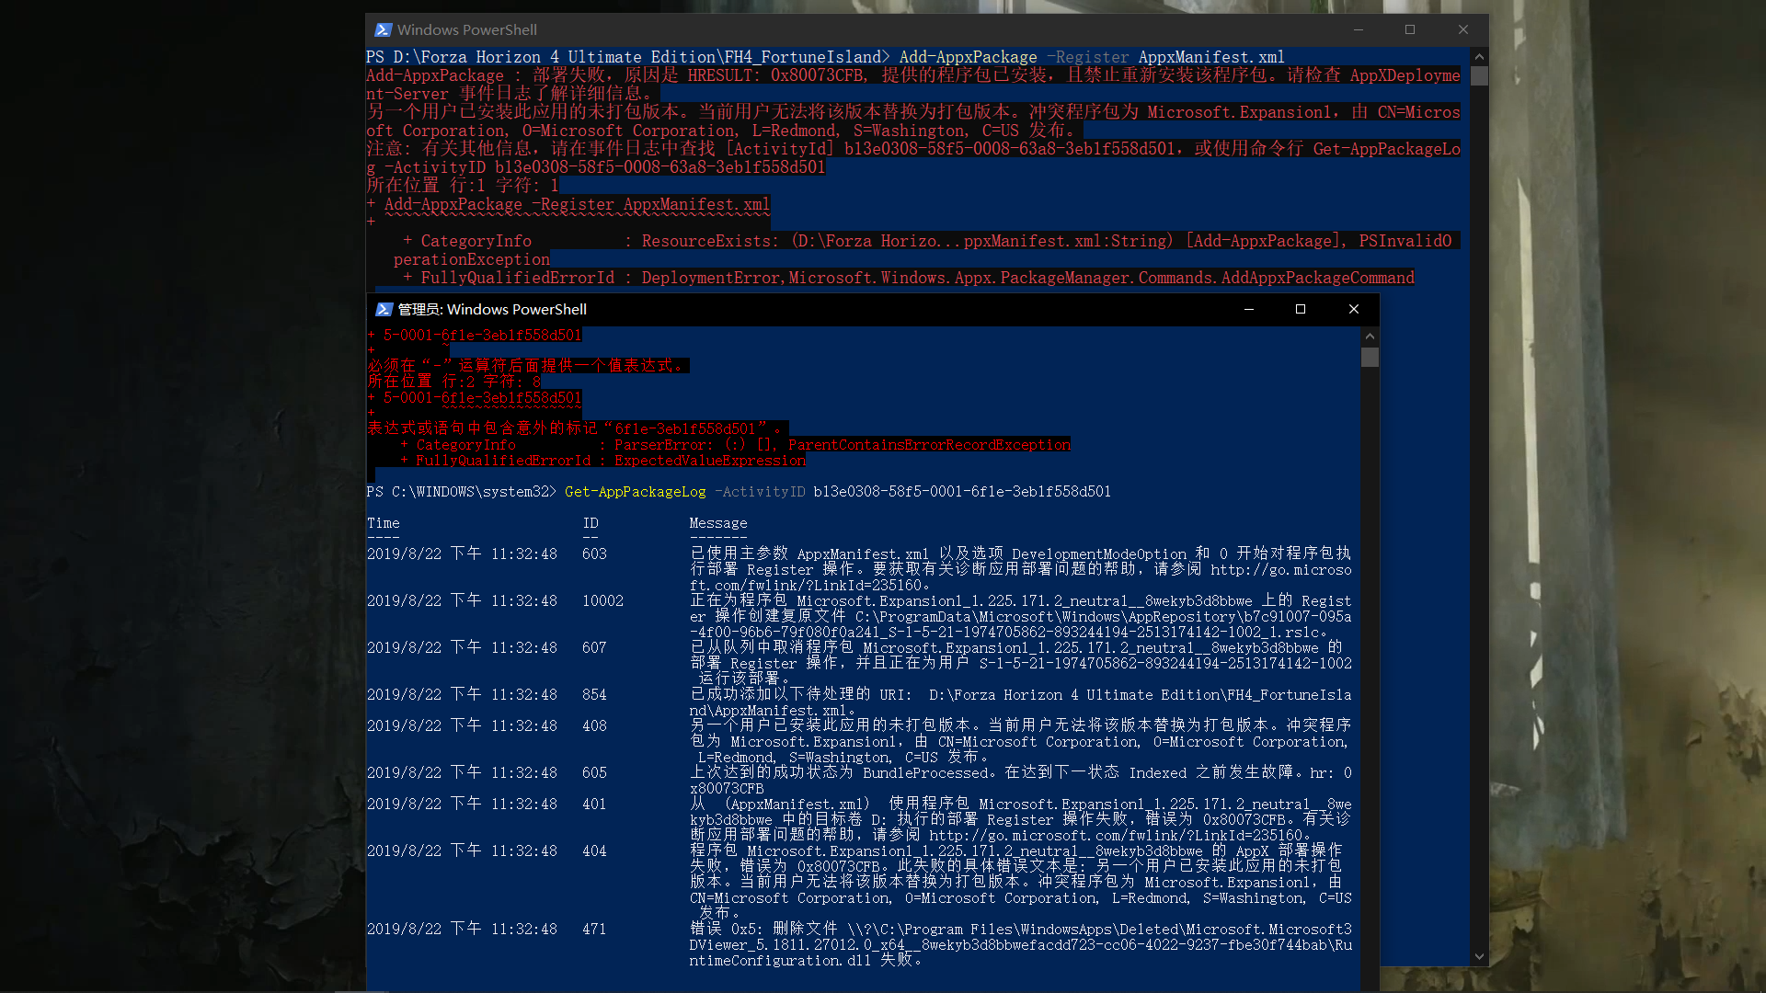Viewport: 1766px width, 993px height.
Task: Click scroll-down arrow in the background PowerShell window
Action: coord(1479,957)
